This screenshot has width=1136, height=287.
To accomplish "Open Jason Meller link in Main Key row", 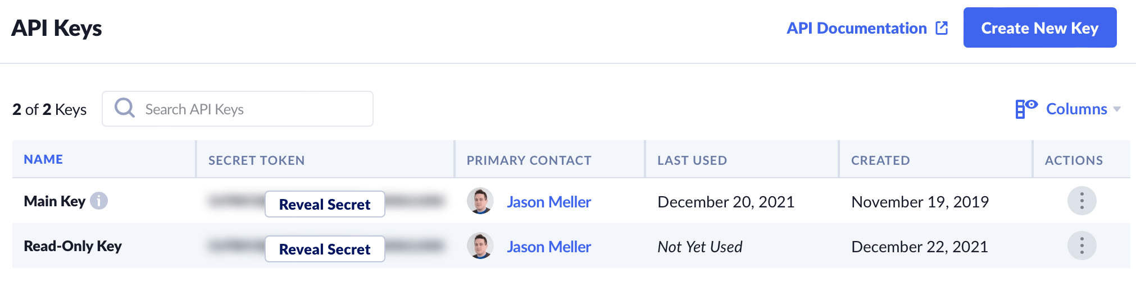I will pyautogui.click(x=549, y=202).
